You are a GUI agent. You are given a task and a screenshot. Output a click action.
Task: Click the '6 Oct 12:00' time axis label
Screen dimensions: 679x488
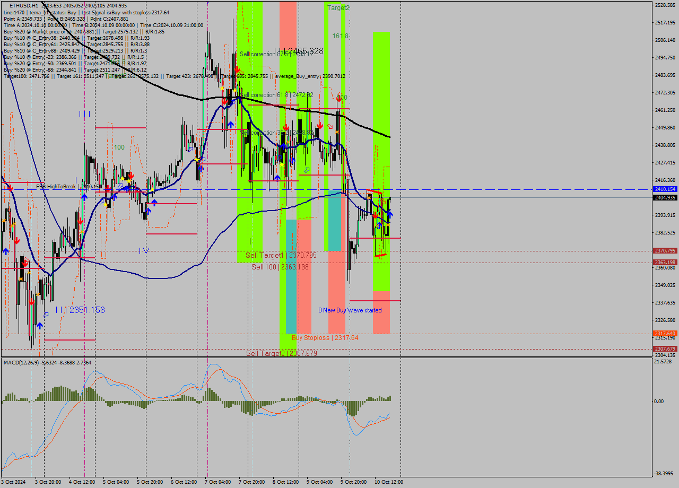point(184,482)
